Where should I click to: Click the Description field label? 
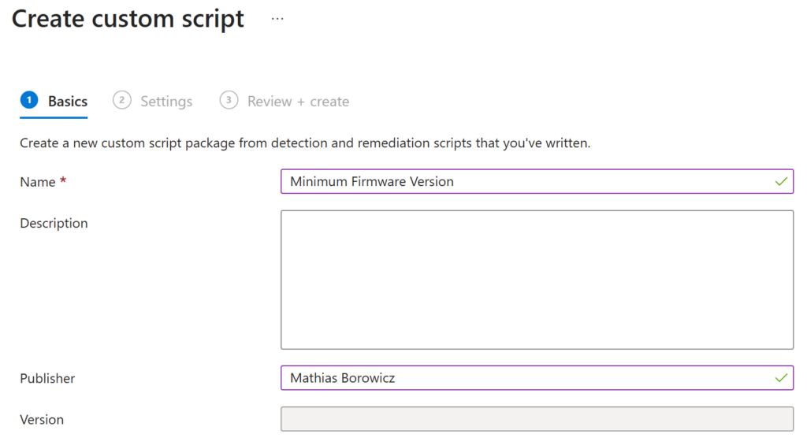click(54, 224)
